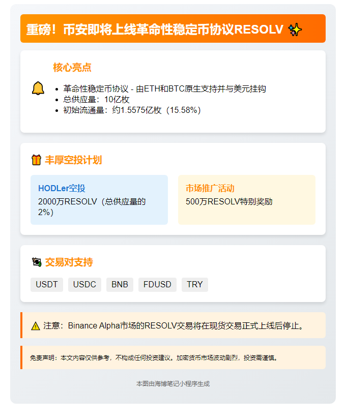Select the TRY trading pair tag
Viewport: 346px width, 420px height.
195,284
